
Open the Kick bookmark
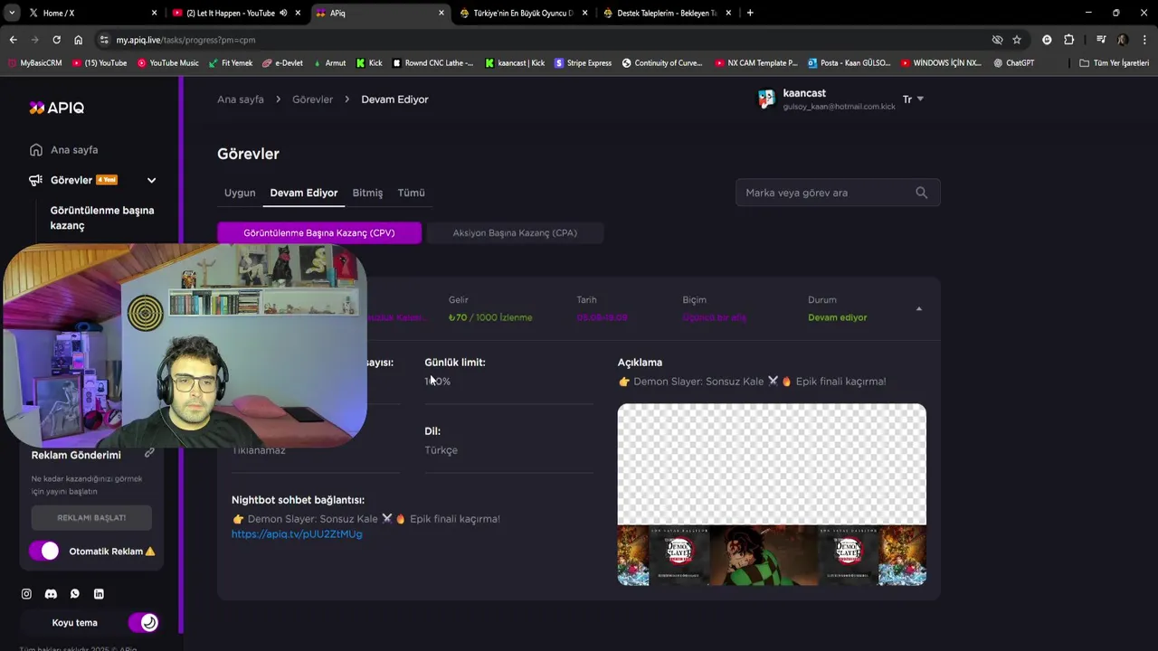point(369,63)
